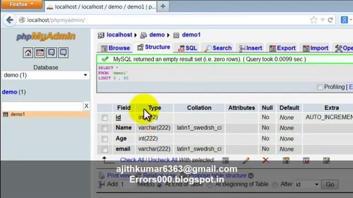
Task: Switch to the Insert tab
Action: click(250, 48)
